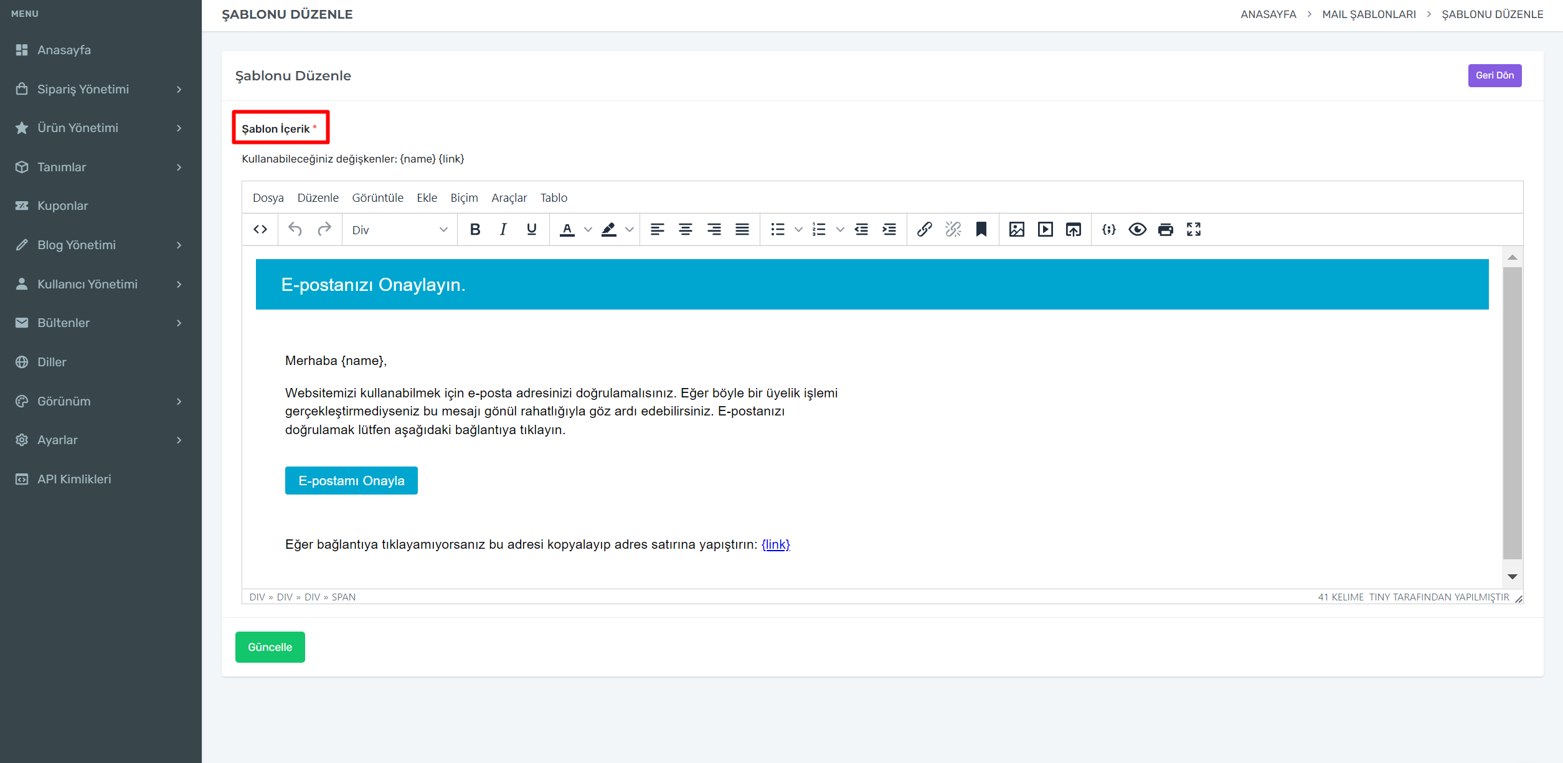
Task: Insert an image via toolbar icon
Action: (1016, 230)
